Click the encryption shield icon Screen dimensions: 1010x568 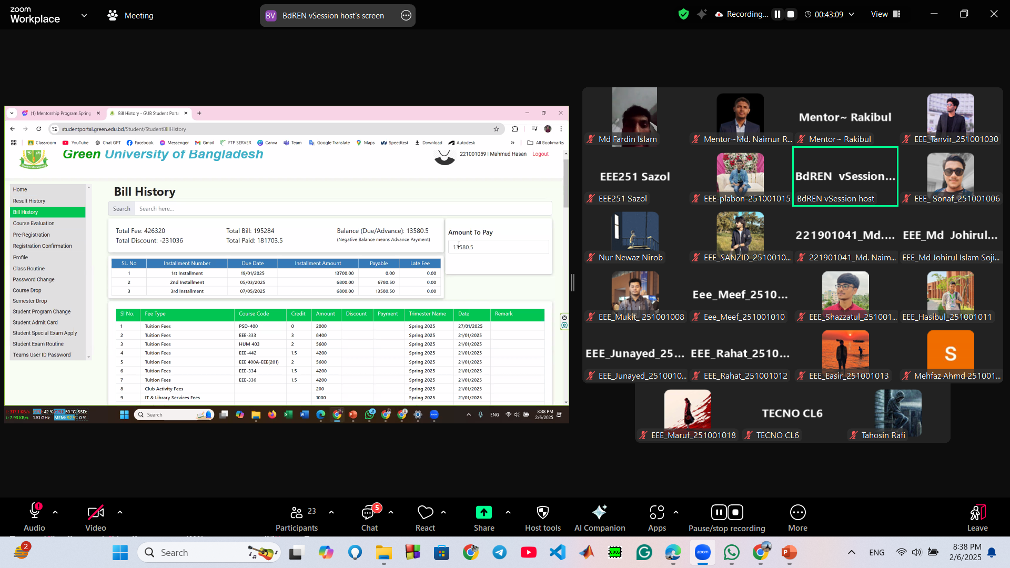683,14
